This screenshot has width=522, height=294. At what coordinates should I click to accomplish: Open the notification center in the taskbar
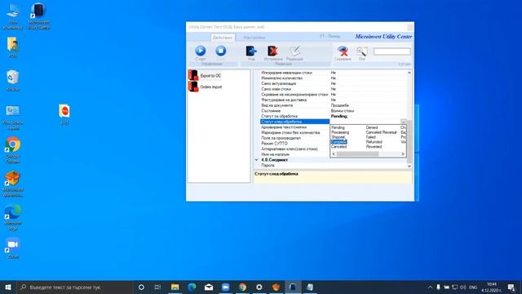pos(511,287)
